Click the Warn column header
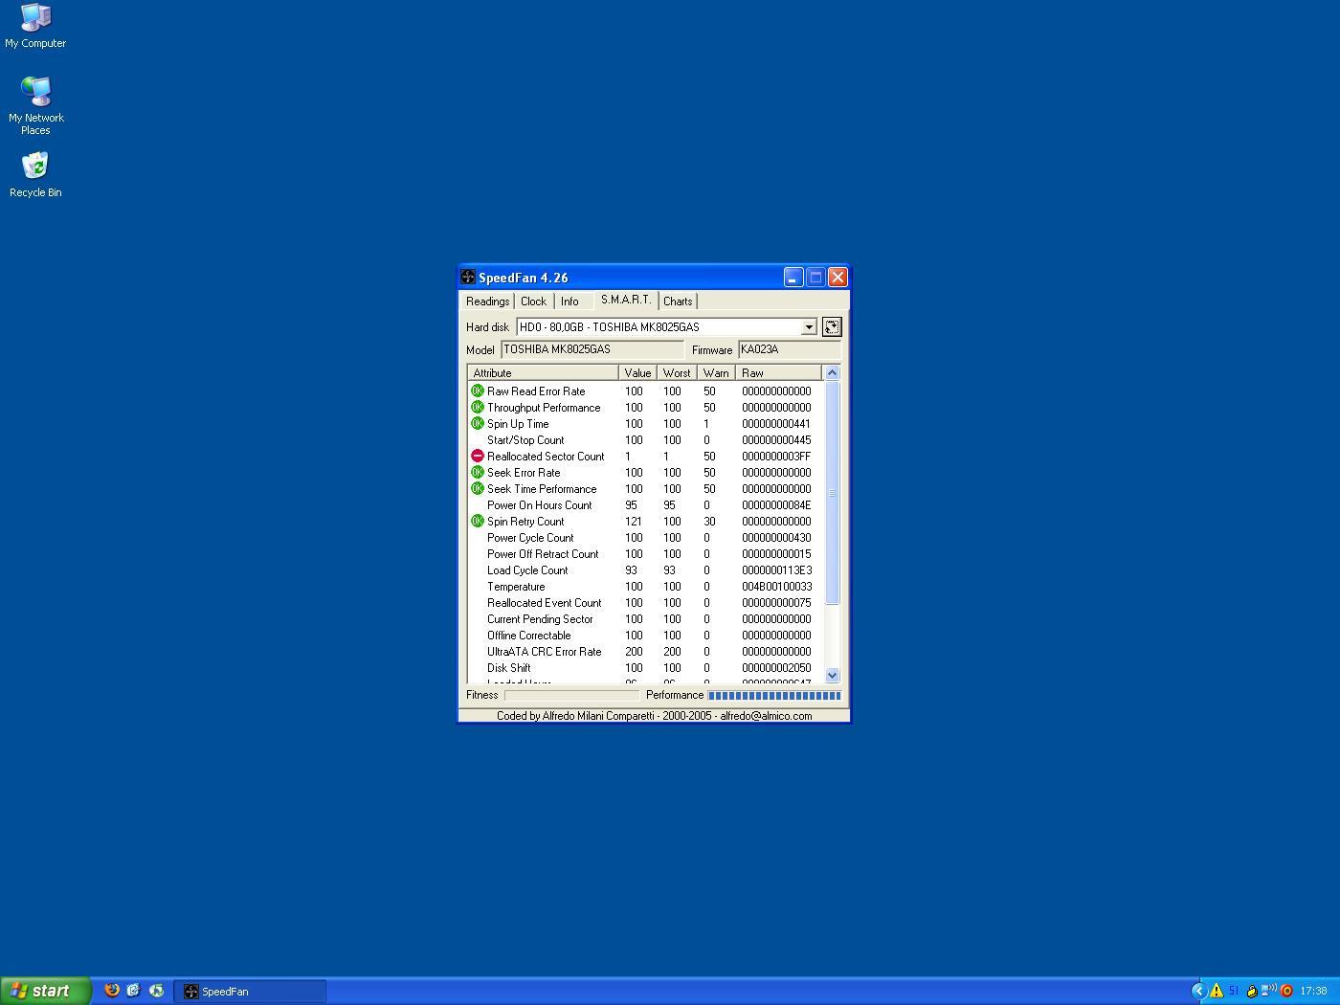Image resolution: width=1340 pixels, height=1005 pixels. click(716, 373)
